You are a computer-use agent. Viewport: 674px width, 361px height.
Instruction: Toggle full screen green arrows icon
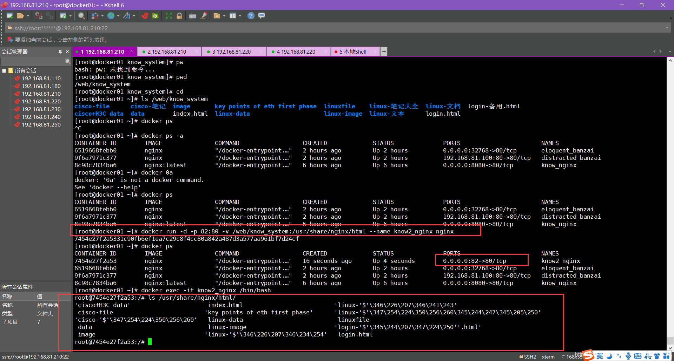point(169,16)
